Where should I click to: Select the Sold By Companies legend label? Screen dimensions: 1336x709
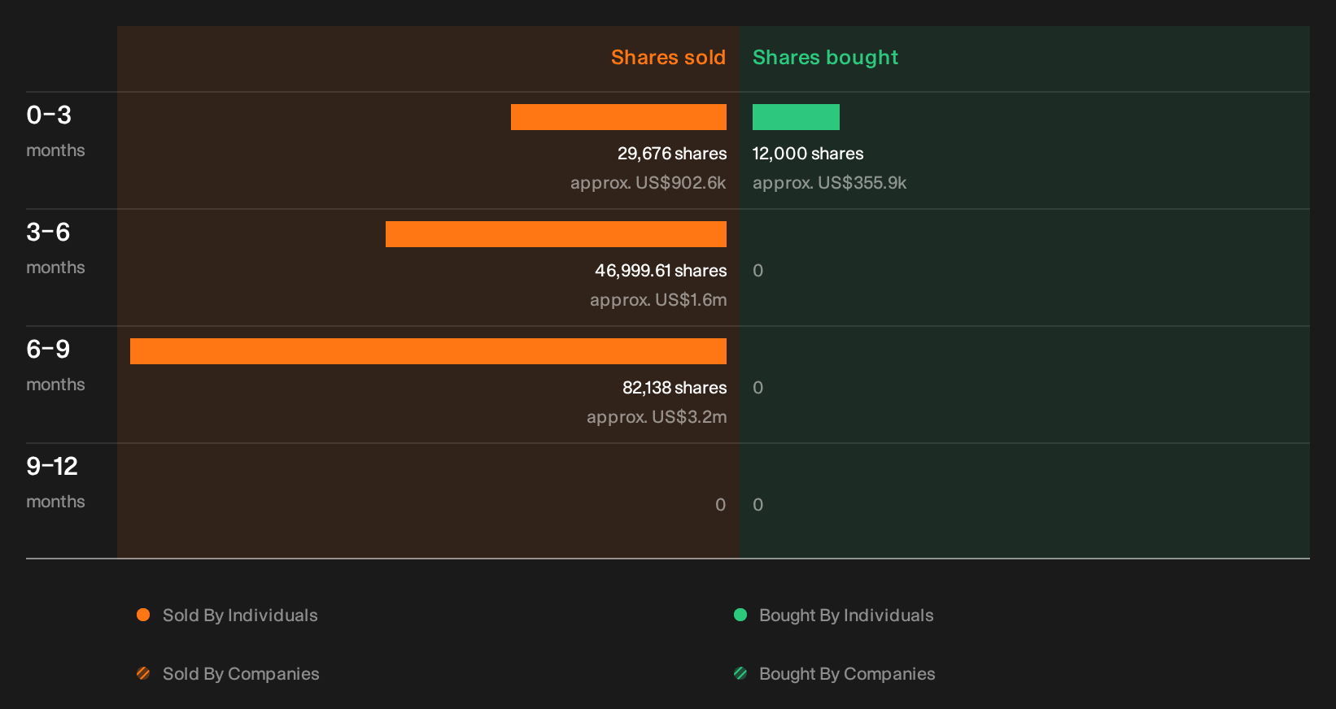click(x=241, y=674)
